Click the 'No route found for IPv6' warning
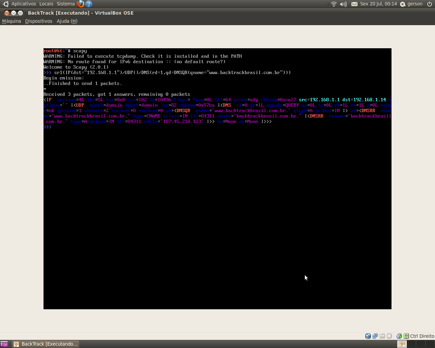The width and height of the screenshot is (435, 348). 135,62
